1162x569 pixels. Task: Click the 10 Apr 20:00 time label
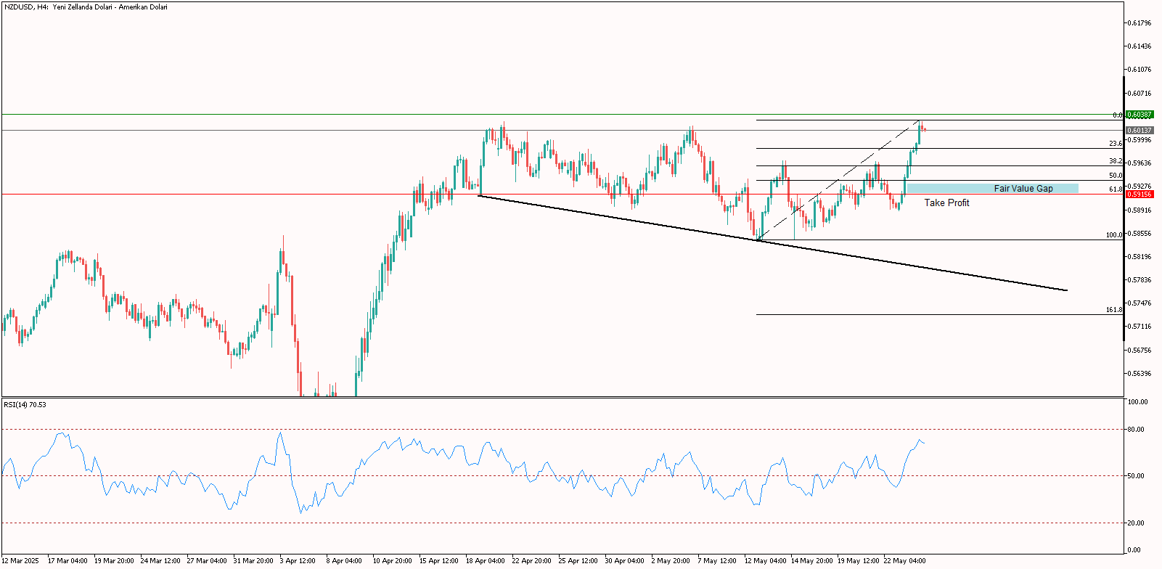(x=393, y=561)
